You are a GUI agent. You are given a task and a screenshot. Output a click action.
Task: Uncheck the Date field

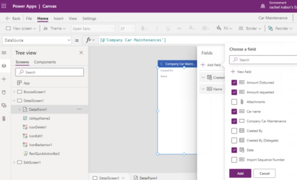point(234,150)
